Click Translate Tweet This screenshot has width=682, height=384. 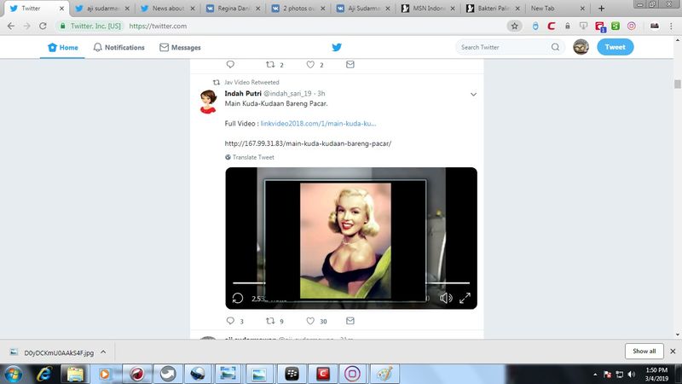tap(250, 157)
